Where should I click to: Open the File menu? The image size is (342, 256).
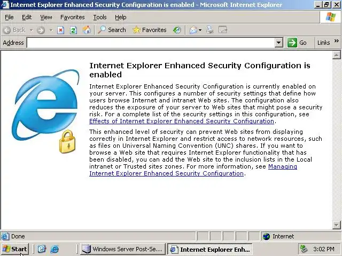click(9, 17)
